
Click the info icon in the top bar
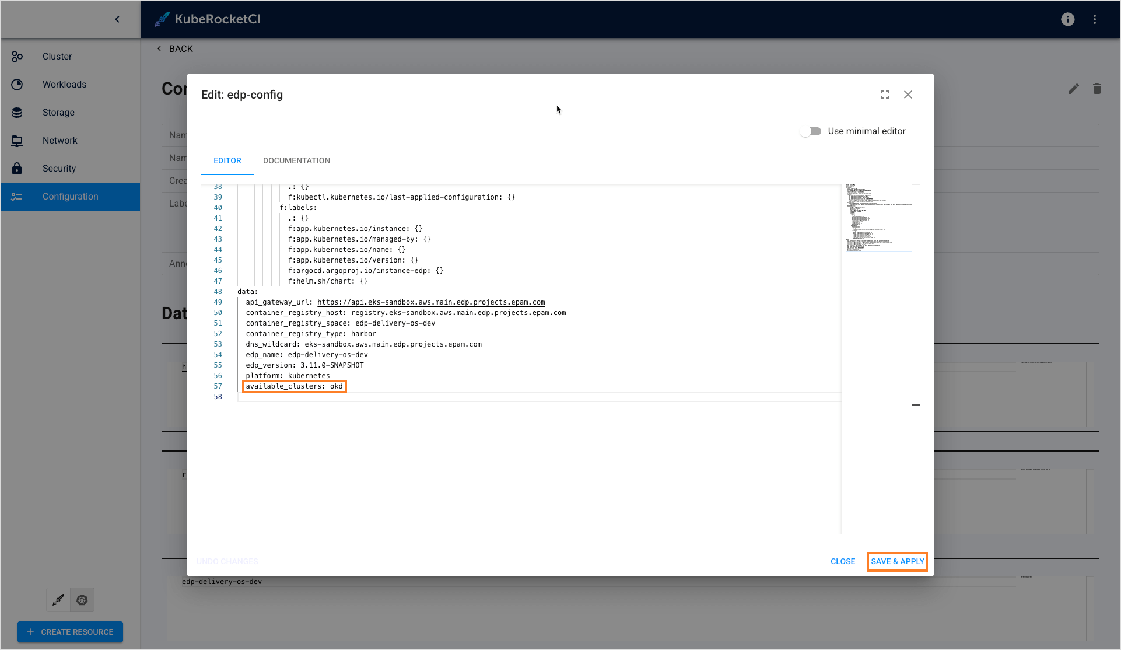point(1067,19)
